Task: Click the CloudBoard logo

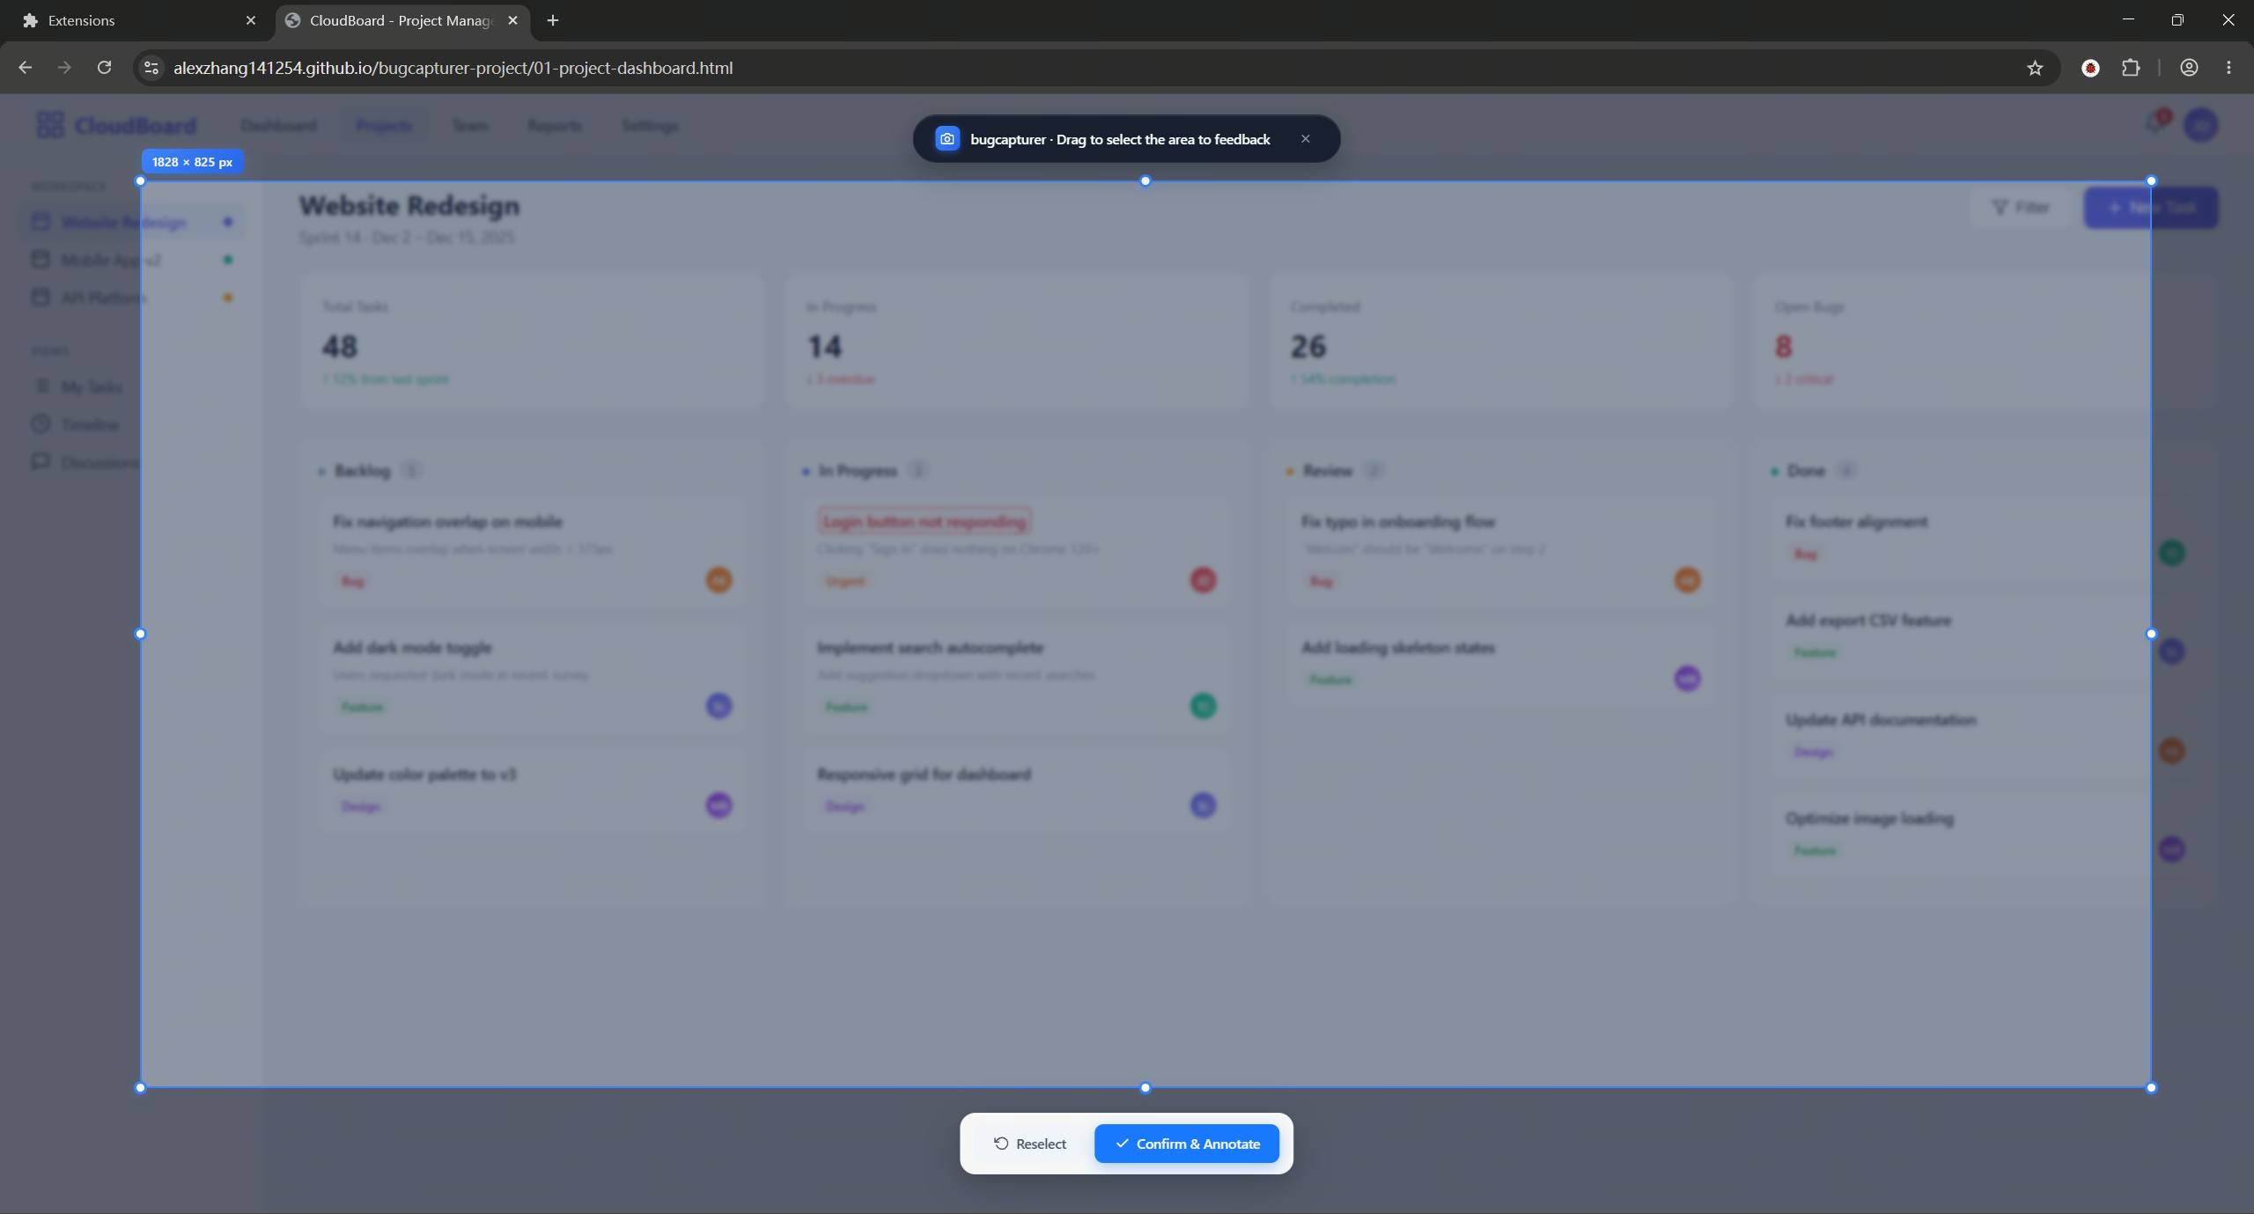Action: pyautogui.click(x=116, y=126)
